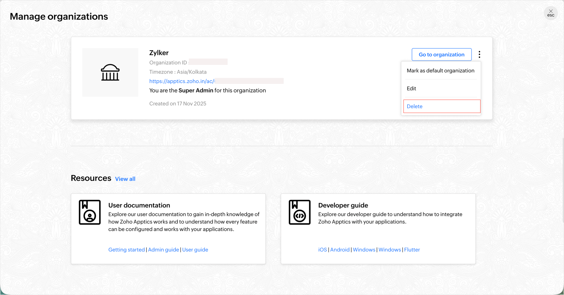Click the Developer guide card title

(343, 205)
